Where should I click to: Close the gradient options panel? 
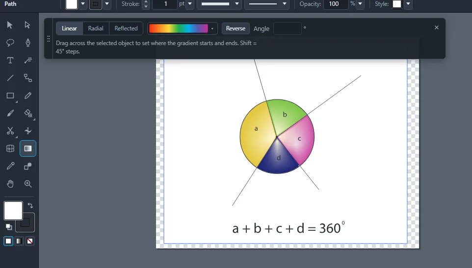point(437,27)
